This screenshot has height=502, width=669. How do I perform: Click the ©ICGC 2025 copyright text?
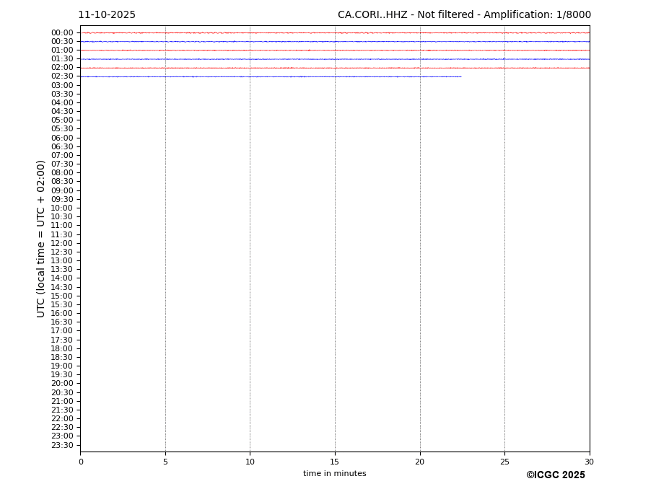[x=555, y=475]
